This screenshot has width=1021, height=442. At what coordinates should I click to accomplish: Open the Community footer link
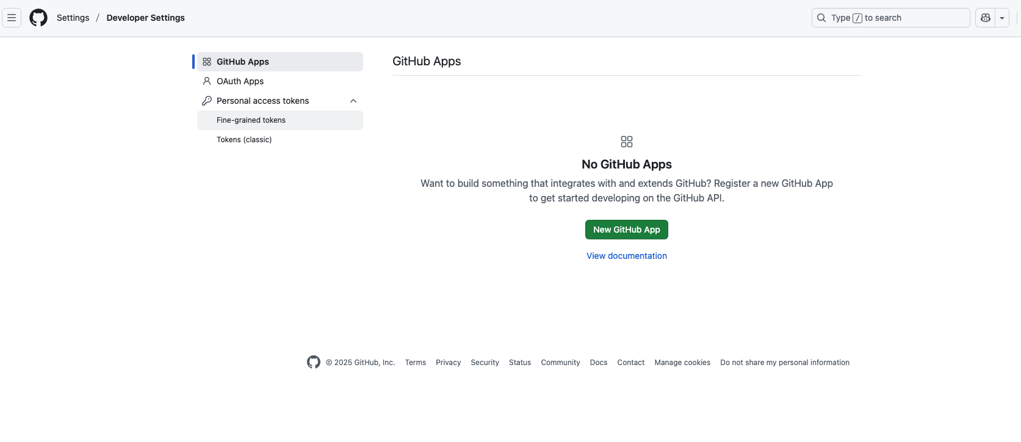point(561,363)
